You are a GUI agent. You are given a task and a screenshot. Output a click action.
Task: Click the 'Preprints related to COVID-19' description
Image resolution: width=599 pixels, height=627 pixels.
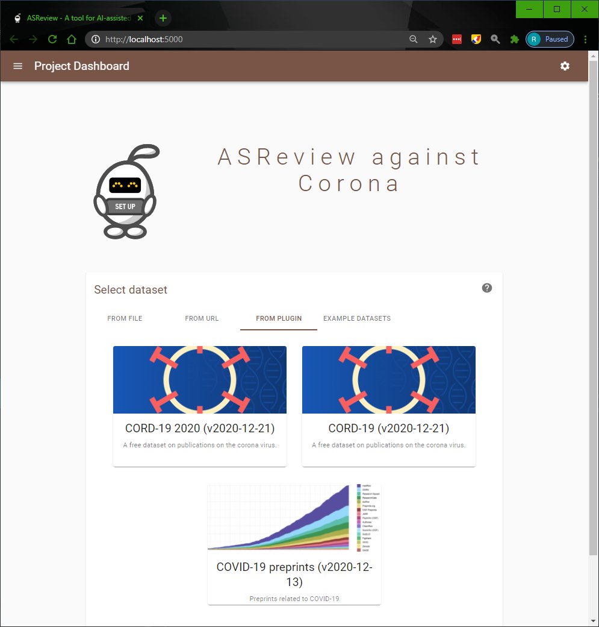pos(294,599)
